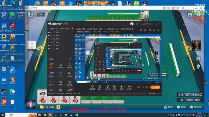Hide the 文本 3 layer with eye icon
This screenshot has width=209, height=117.
[x=49, y=36]
